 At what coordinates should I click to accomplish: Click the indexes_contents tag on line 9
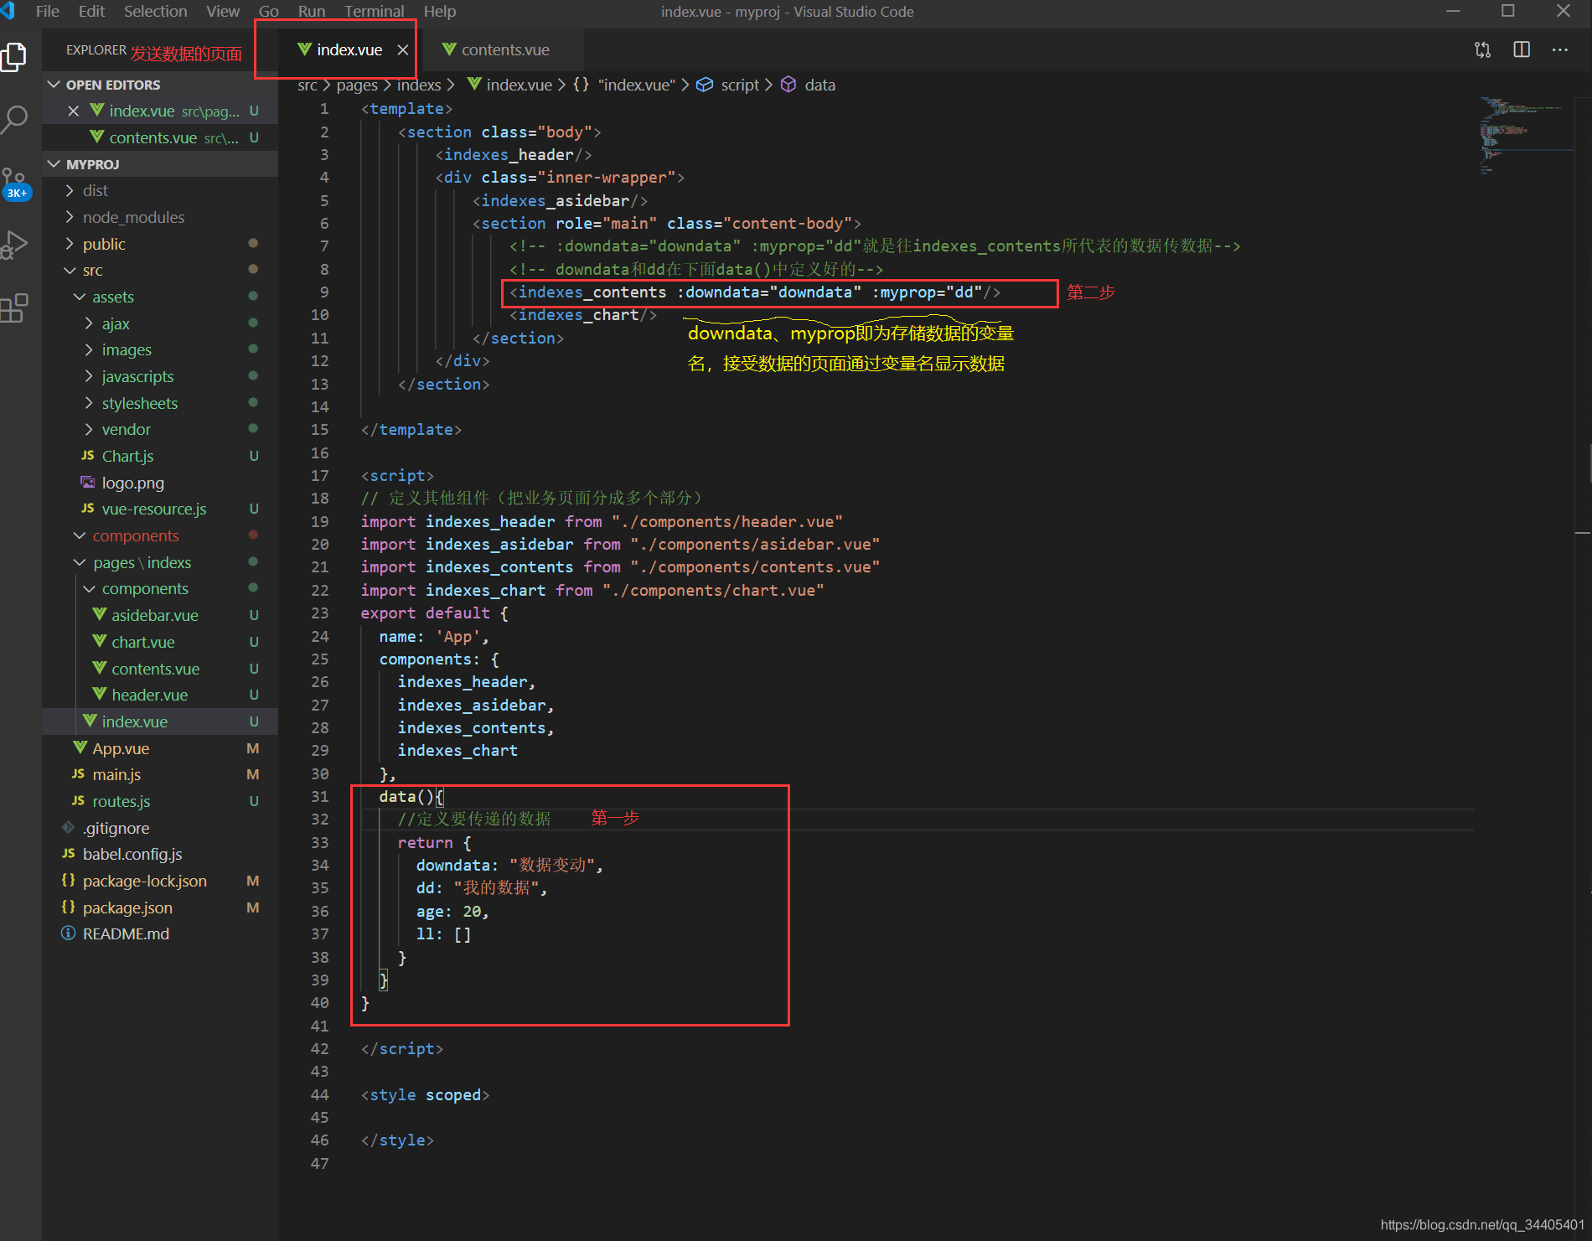click(592, 292)
